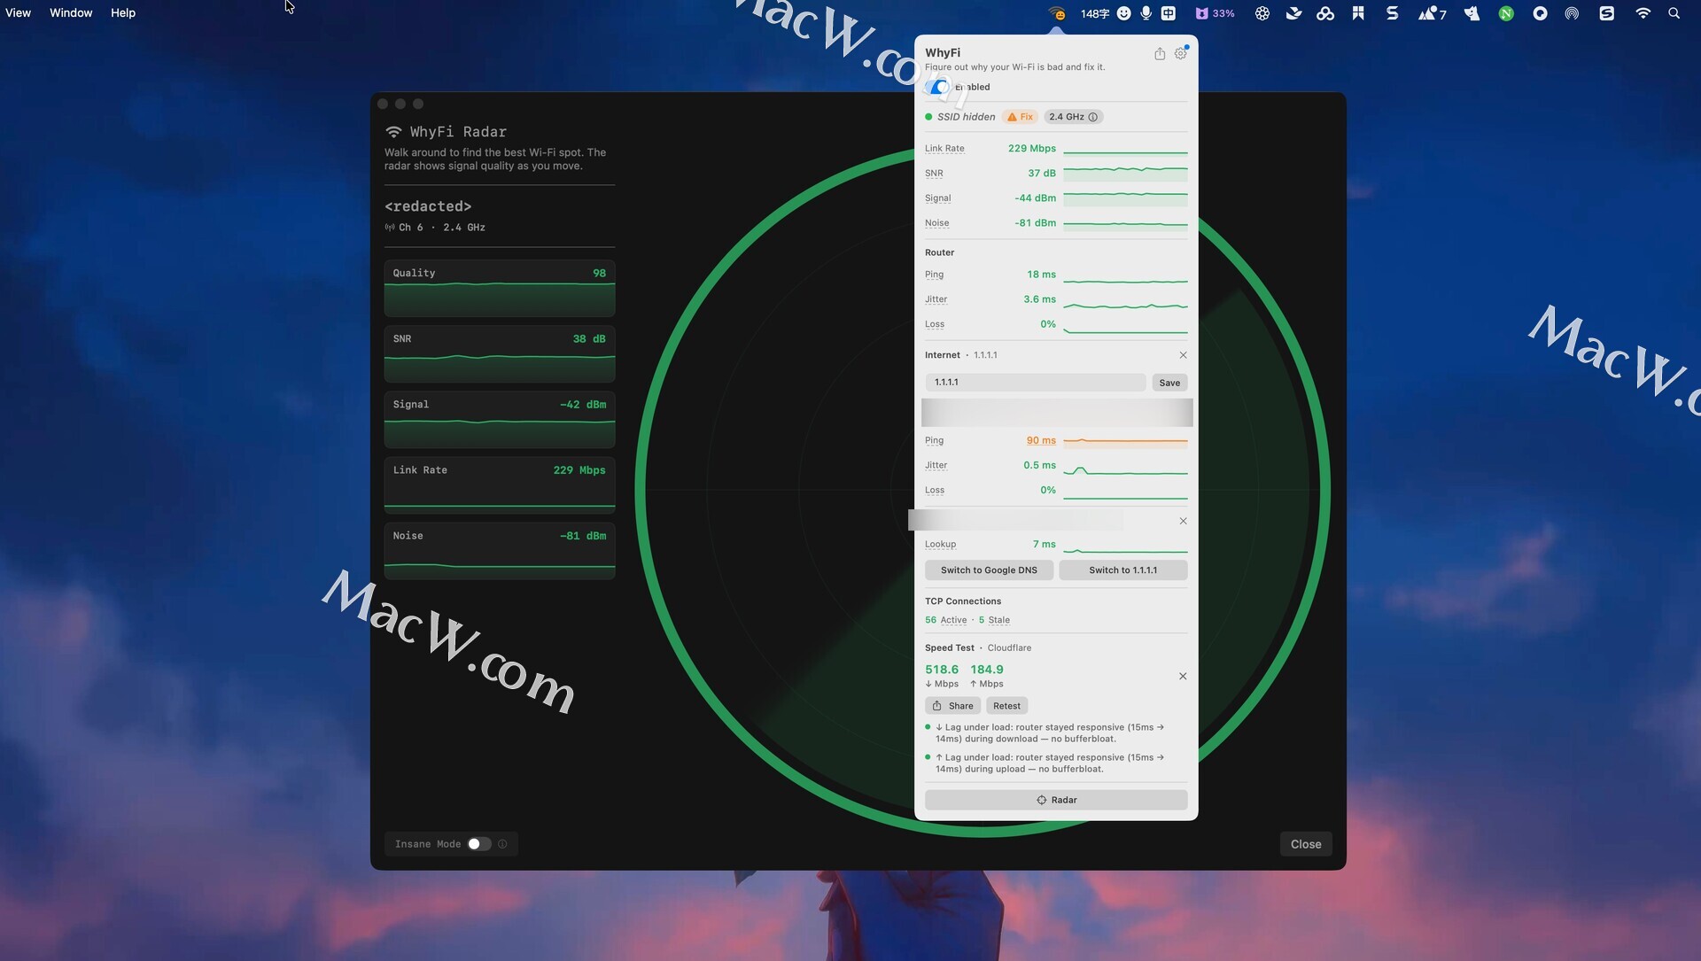Image resolution: width=1701 pixels, height=961 pixels.
Task: Click the 2.4 GHz info badge
Action: click(1073, 117)
